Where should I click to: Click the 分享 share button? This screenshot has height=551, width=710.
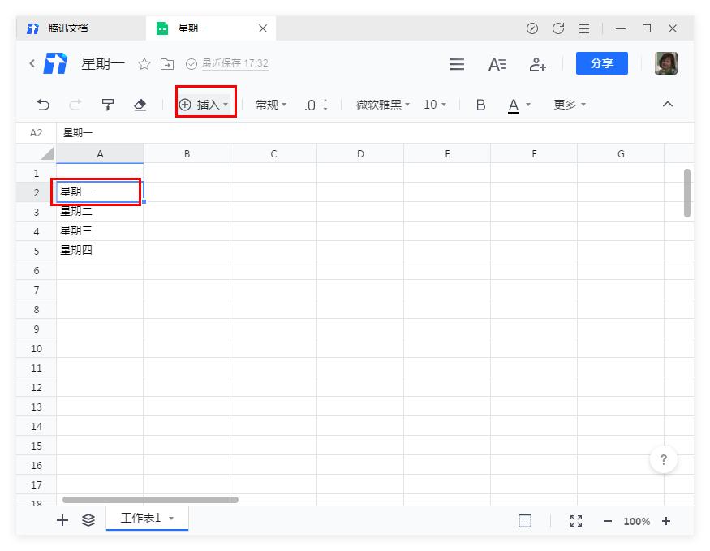pyautogui.click(x=601, y=63)
